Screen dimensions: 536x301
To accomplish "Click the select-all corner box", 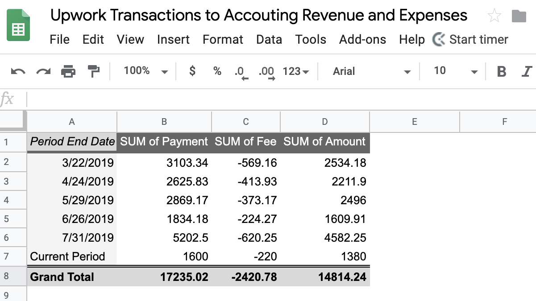I will [x=13, y=121].
